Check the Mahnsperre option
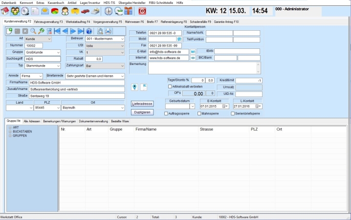This screenshot has height=220, width=351. (x=199, y=113)
